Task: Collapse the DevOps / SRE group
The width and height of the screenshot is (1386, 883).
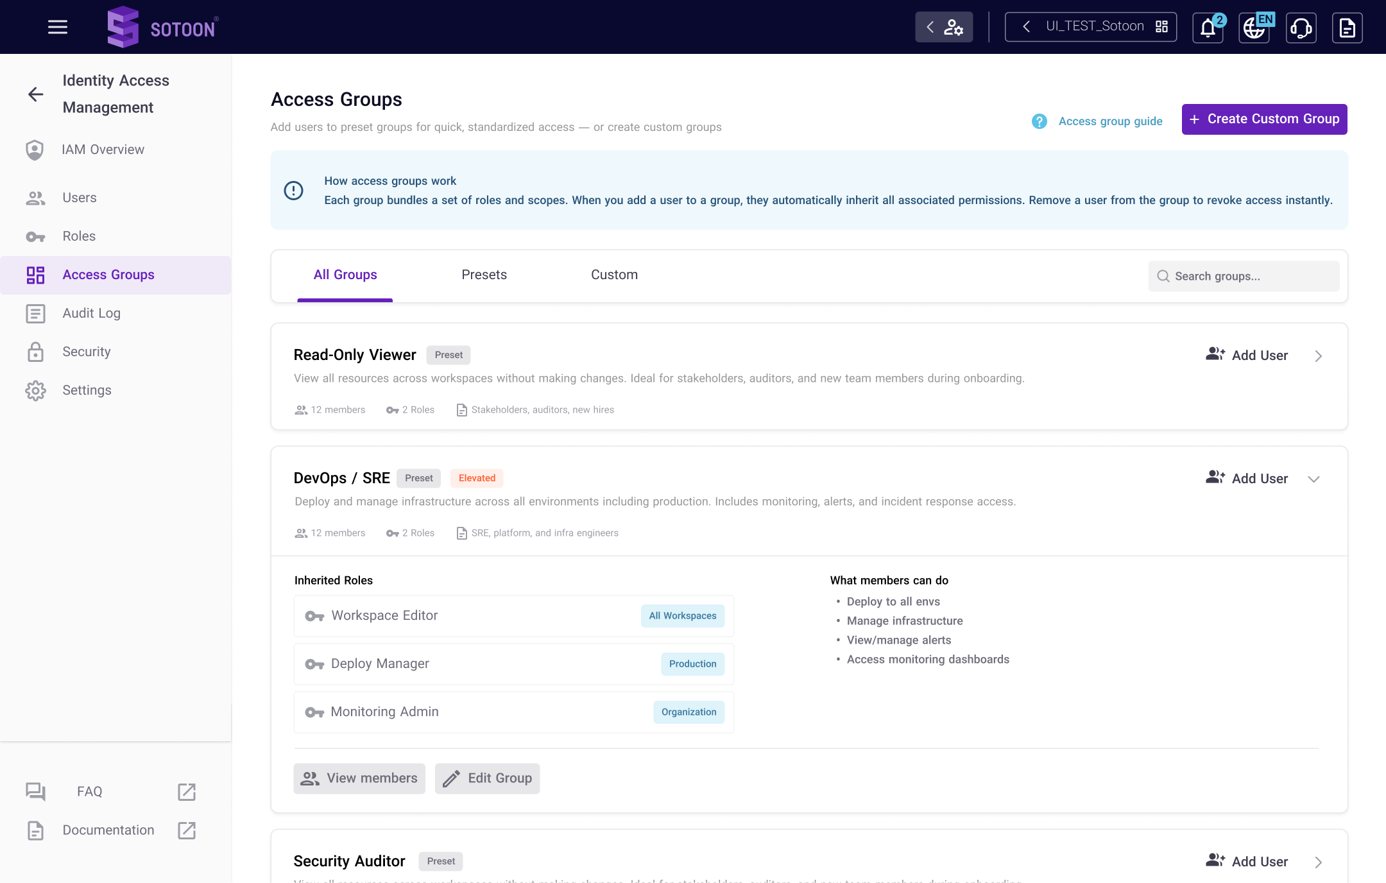Action: [1313, 479]
